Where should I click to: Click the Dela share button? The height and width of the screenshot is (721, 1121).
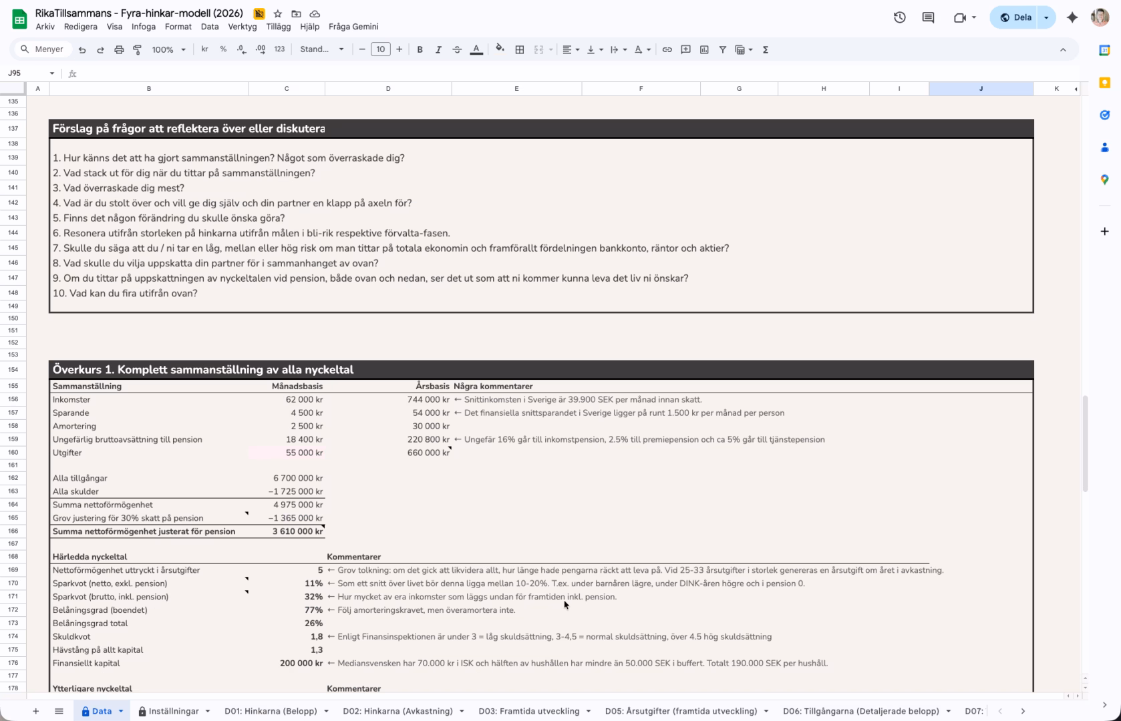(1015, 17)
